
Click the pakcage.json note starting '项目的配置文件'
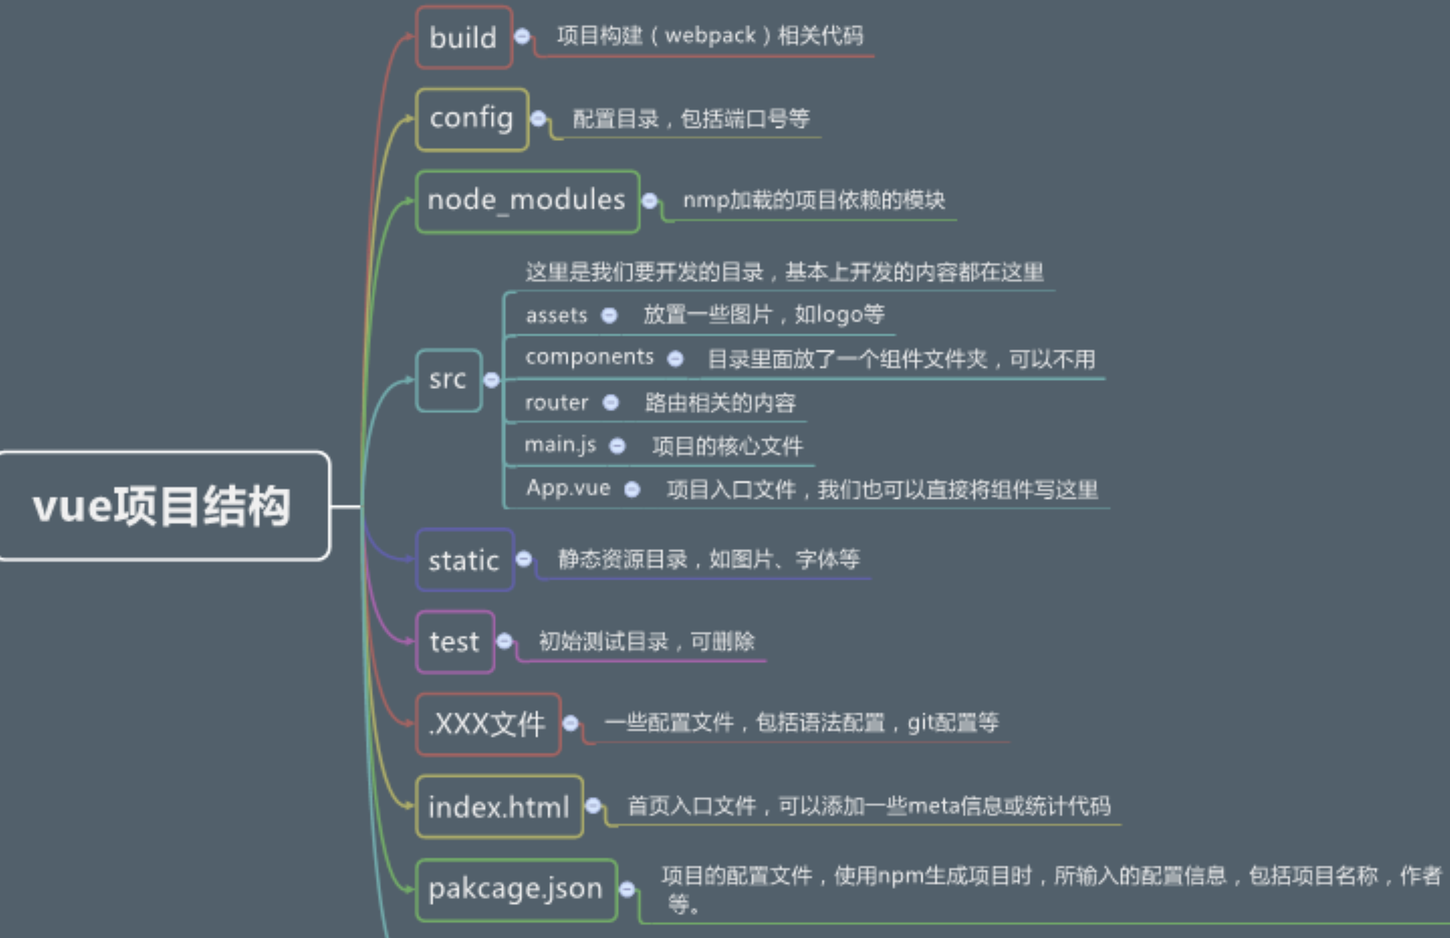1051,889
